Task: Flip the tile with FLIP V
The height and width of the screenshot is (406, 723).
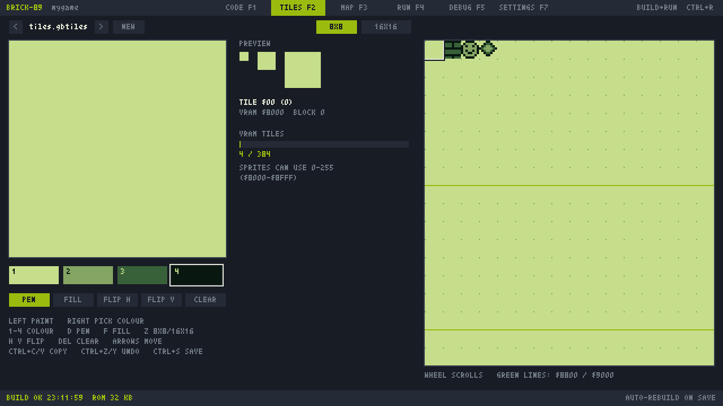Action: [x=161, y=299]
